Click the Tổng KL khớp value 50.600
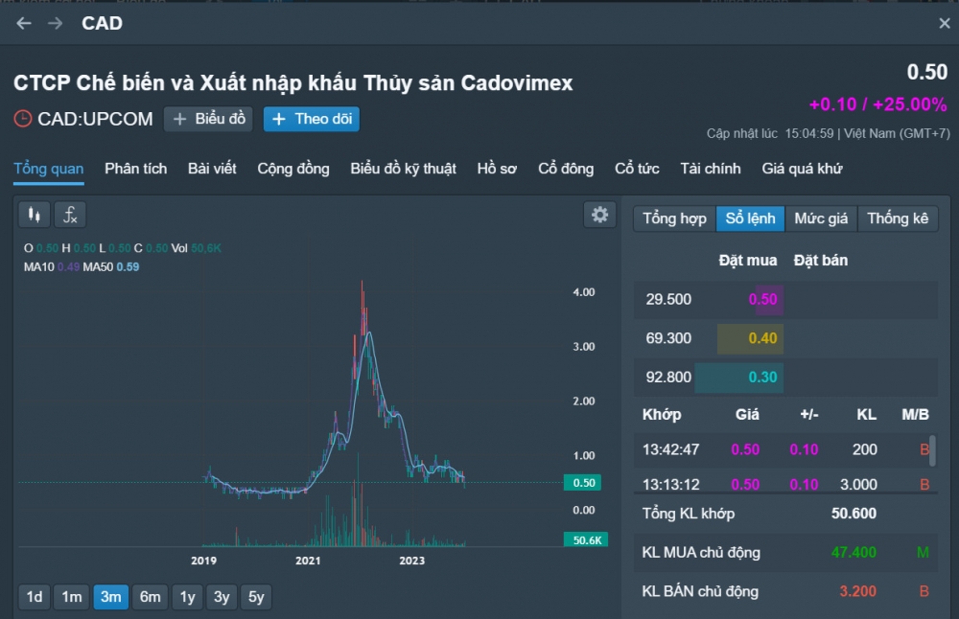 pos(854,514)
